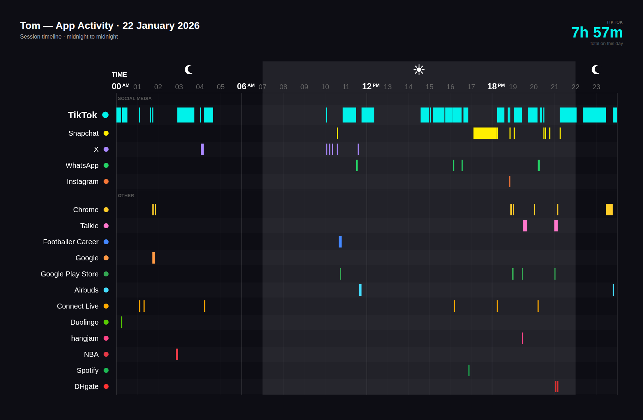Click the green dot beside Duolingo
The image size is (643, 420).
click(106, 322)
